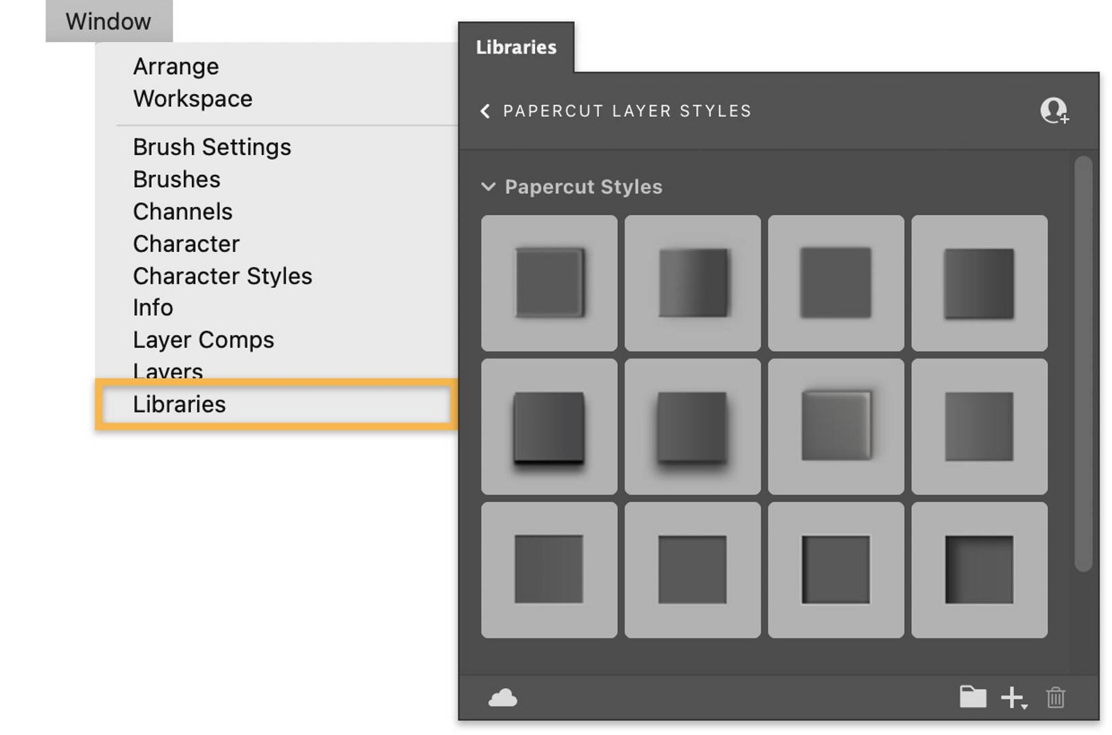
Task: Open the Channels panel
Action: pos(182,211)
